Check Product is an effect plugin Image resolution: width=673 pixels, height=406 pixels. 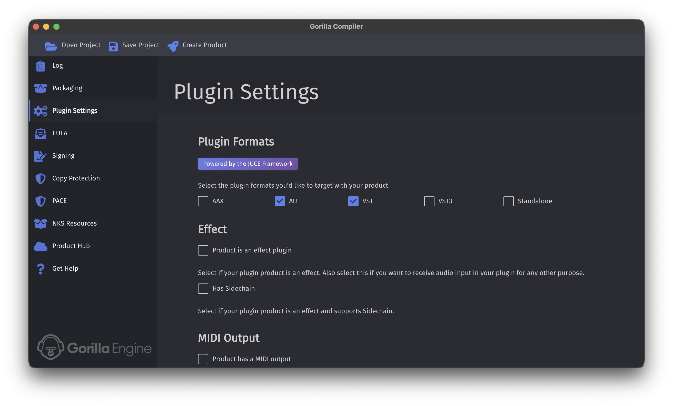[x=203, y=250]
